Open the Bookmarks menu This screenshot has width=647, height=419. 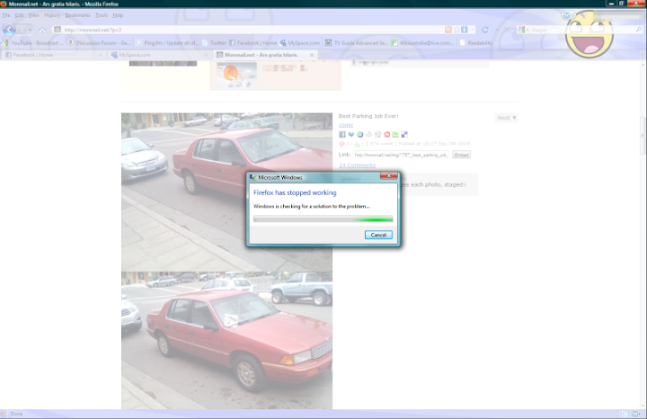[x=77, y=15]
